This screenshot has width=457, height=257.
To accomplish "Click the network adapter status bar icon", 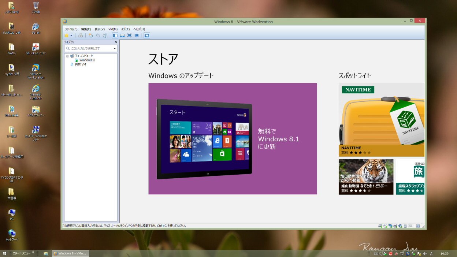I will 390,226.
